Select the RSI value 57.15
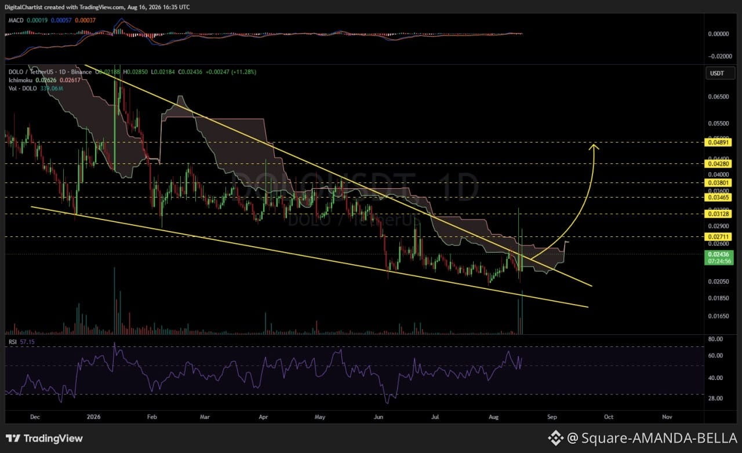This screenshot has height=453, width=742. click(x=27, y=342)
